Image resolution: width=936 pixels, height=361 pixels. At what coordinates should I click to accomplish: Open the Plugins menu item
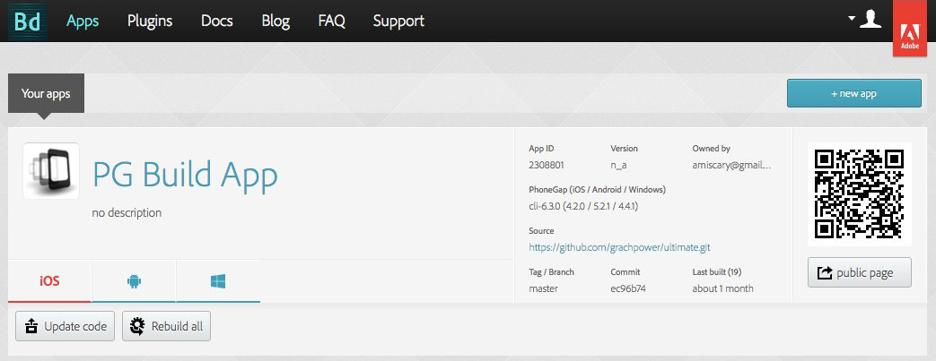coord(150,21)
